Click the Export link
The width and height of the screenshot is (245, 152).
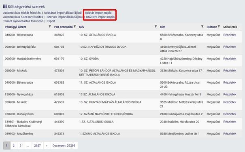pos(51,21)
